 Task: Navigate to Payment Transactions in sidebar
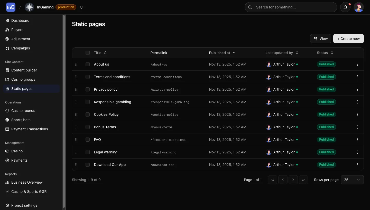click(x=30, y=129)
